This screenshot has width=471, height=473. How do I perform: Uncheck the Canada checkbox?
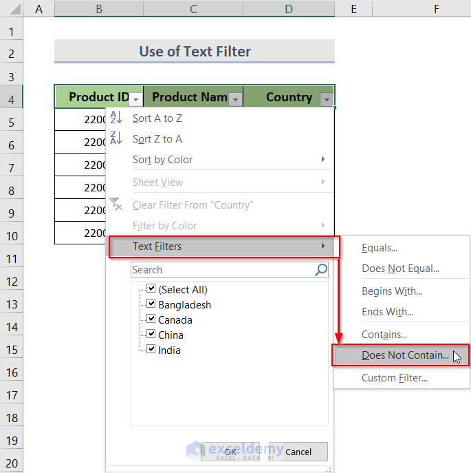point(151,319)
